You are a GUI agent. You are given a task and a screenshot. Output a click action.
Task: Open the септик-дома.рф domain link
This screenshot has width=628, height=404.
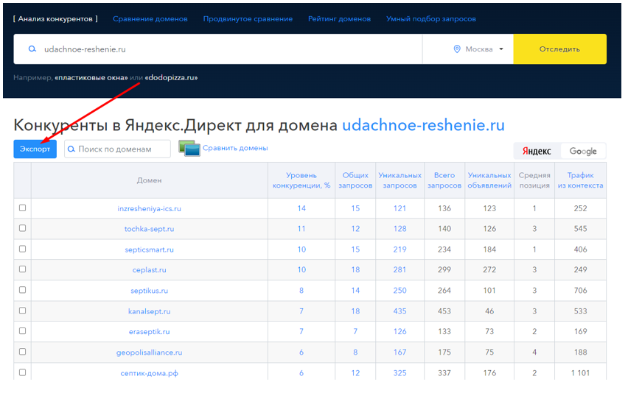click(x=149, y=373)
